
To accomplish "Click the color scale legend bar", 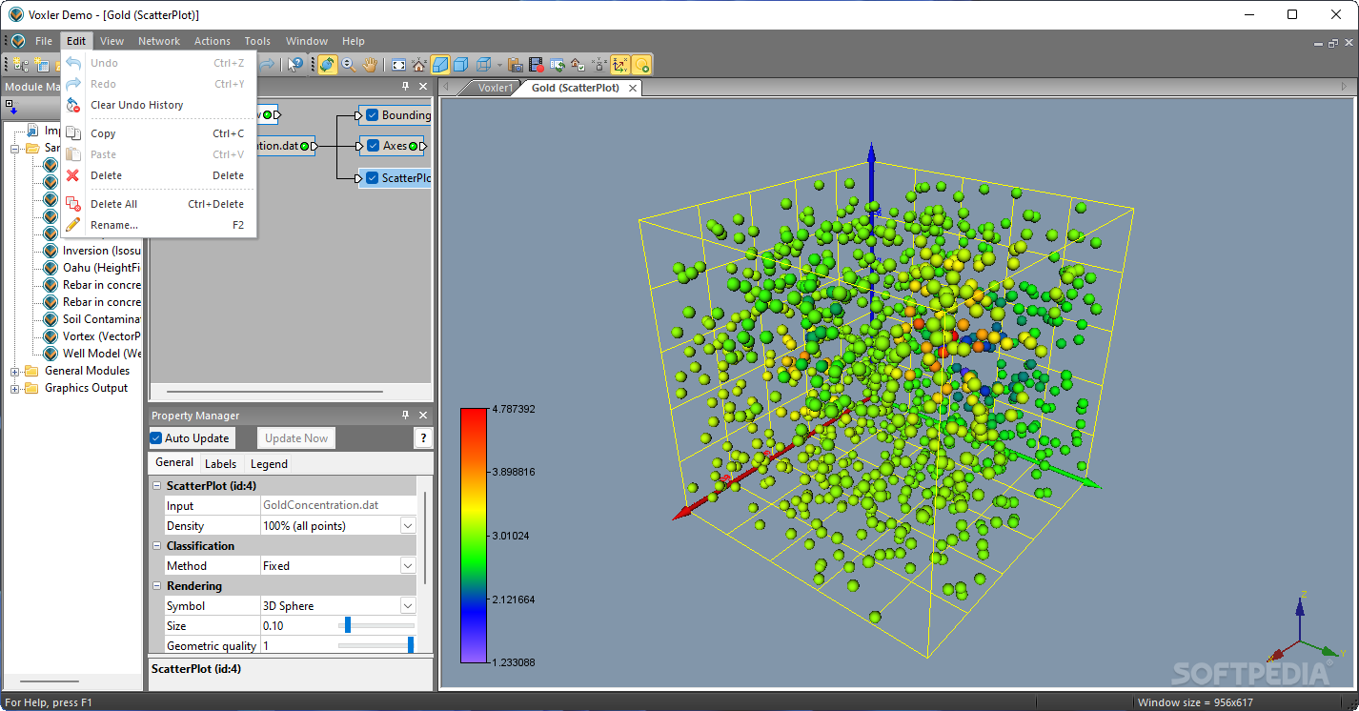I will coord(474,535).
